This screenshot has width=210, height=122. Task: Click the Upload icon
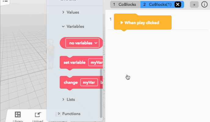pyautogui.click(x=38, y=114)
